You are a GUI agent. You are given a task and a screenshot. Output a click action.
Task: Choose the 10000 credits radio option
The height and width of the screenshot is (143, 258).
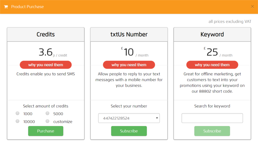coord(18,121)
